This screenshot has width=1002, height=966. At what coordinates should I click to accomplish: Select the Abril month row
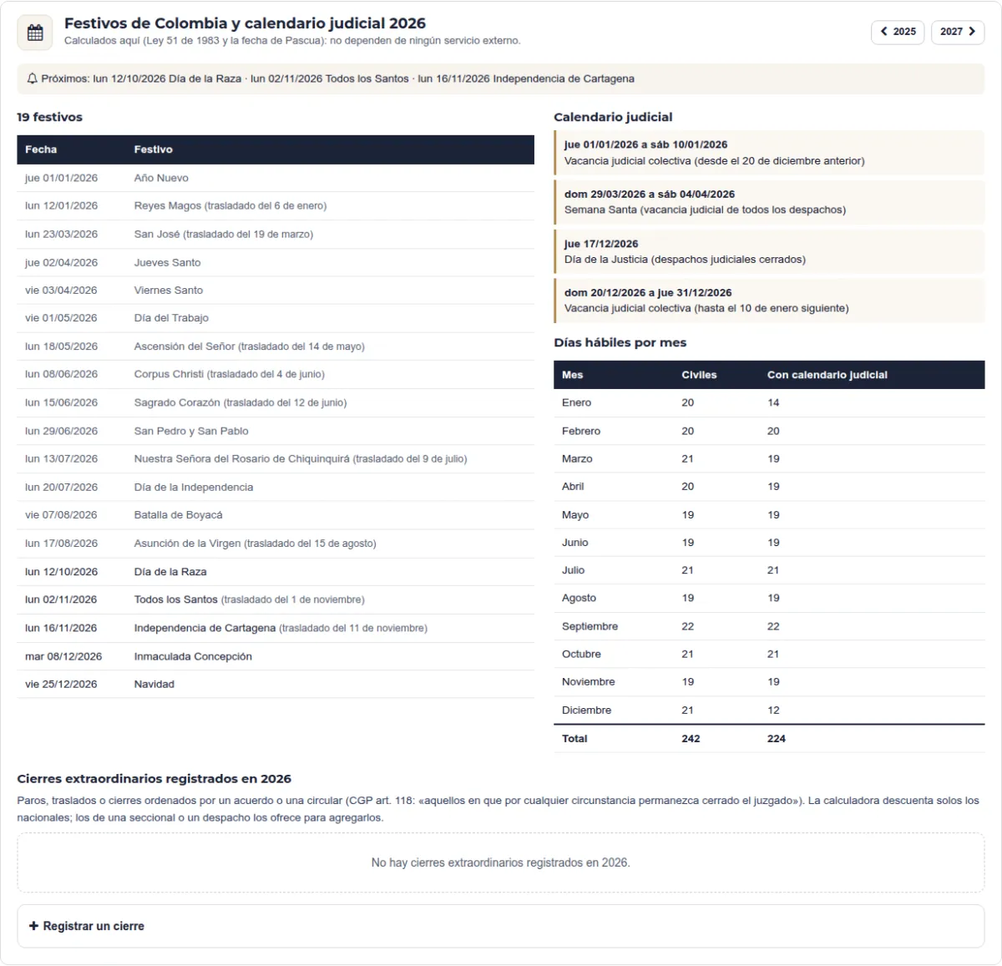coord(769,487)
